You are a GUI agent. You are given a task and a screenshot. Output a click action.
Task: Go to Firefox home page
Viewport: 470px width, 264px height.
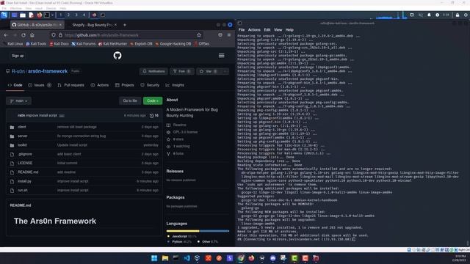32,35
